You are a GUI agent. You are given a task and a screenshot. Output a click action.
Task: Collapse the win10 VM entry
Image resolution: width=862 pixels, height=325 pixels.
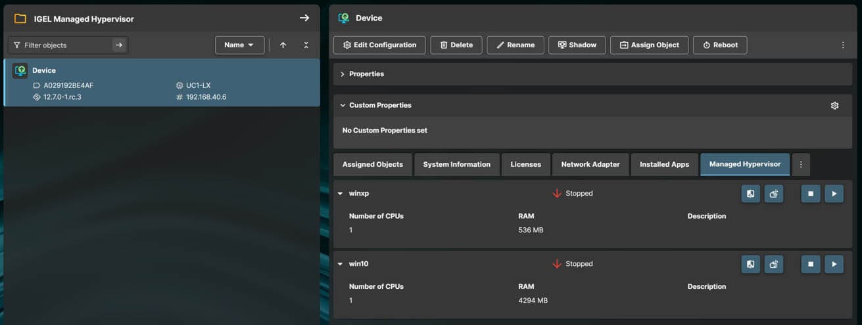341,264
